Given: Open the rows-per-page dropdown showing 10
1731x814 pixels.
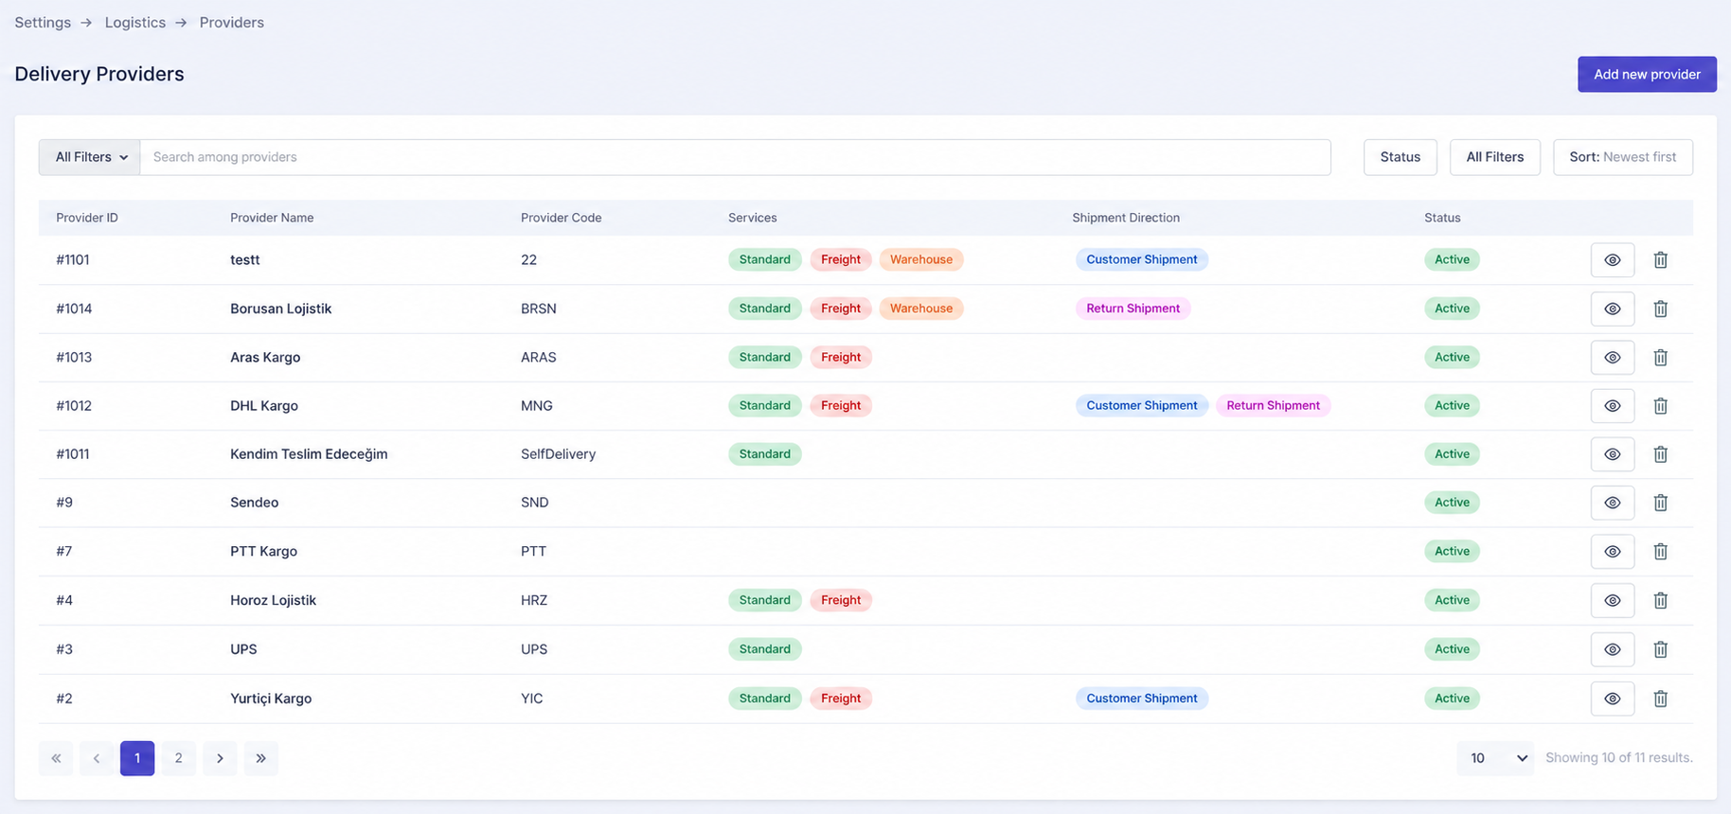Looking at the screenshot, I should click(x=1497, y=758).
